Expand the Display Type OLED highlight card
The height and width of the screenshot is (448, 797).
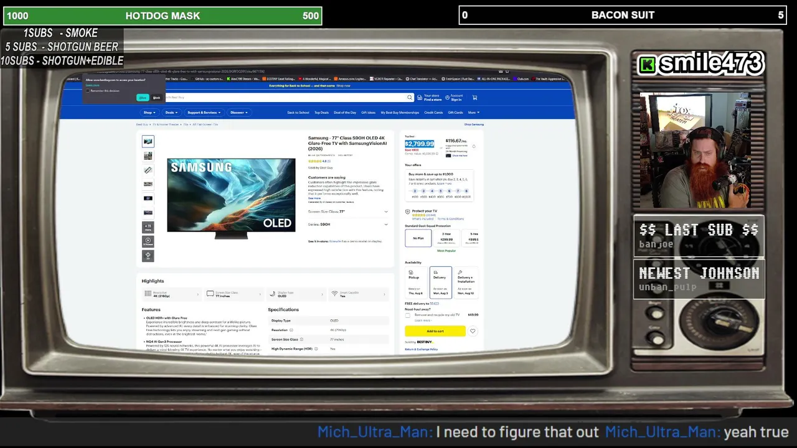[296, 294]
